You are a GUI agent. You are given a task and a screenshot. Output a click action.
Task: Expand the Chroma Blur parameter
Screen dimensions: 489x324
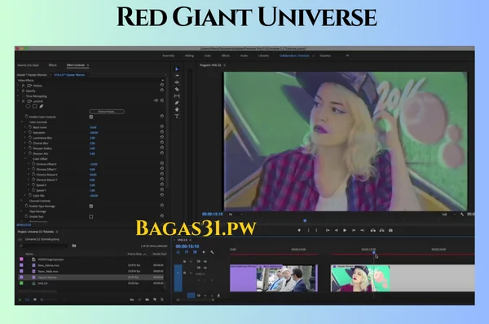25,143
